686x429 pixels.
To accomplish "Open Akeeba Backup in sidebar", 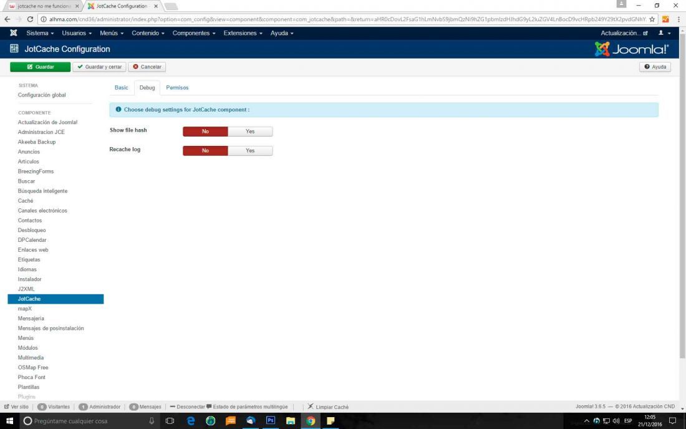I will (37, 142).
